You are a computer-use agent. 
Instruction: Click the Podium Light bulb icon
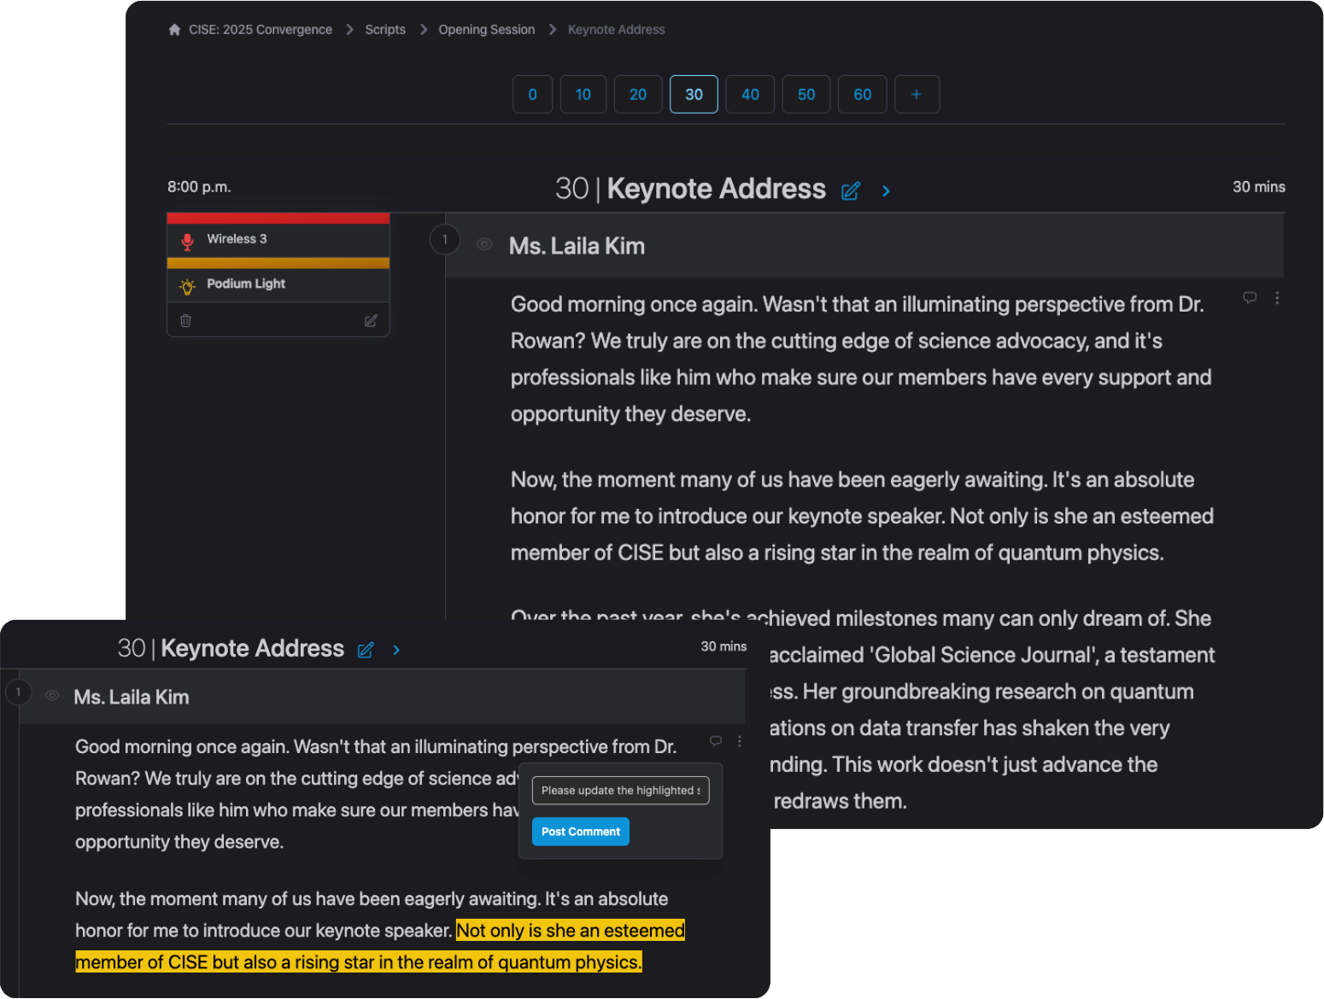coord(188,286)
